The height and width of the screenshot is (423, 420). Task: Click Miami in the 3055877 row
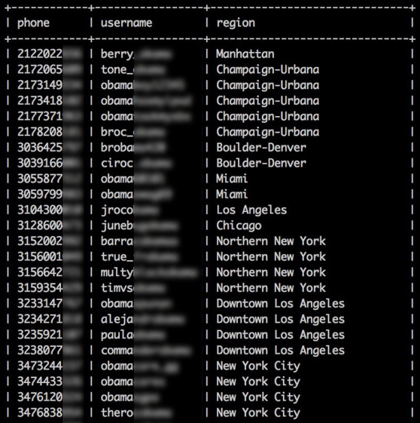click(x=232, y=179)
